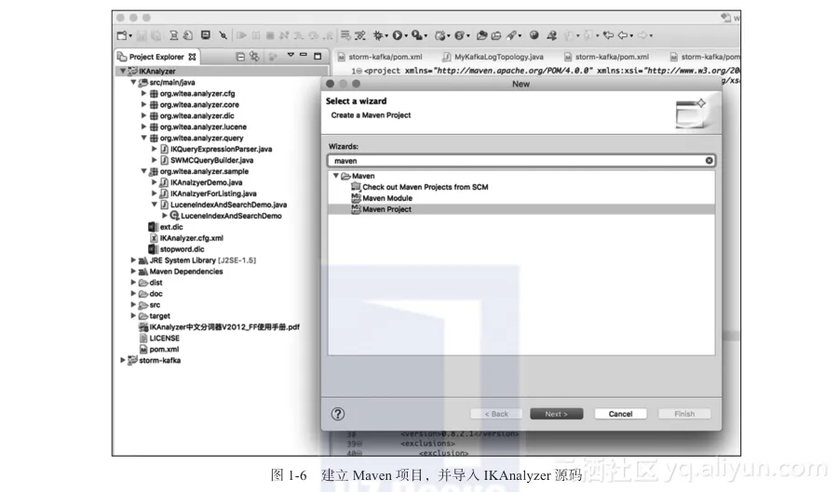
Task: Minimize the Project Explorer panel
Action: tap(304, 55)
